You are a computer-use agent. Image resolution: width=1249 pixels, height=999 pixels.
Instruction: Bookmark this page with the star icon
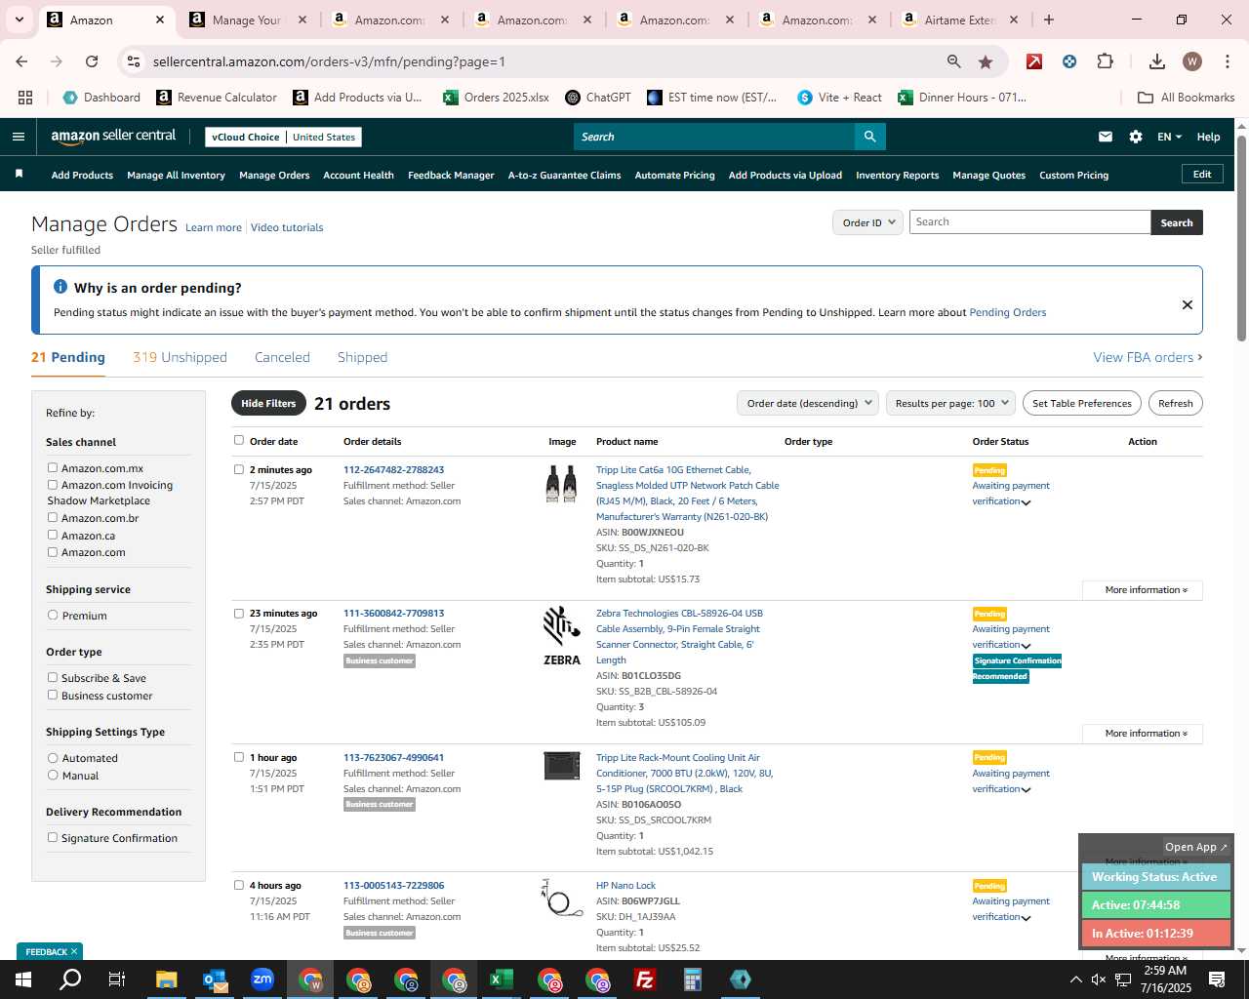click(986, 61)
